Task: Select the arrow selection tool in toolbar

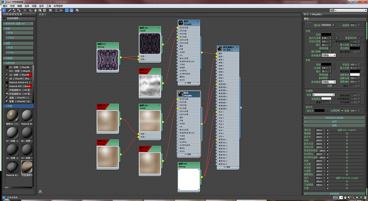Action: click(4, 10)
